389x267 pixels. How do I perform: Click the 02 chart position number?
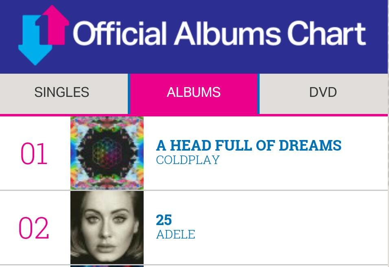[x=34, y=228]
